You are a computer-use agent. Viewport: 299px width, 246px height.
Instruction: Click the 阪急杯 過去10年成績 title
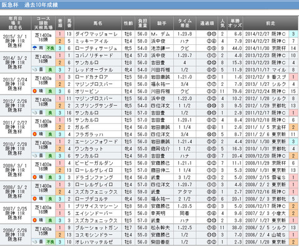(x=30, y=5)
